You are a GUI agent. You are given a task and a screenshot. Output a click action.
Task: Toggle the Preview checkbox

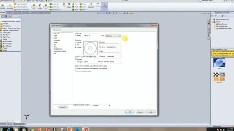click(76, 59)
